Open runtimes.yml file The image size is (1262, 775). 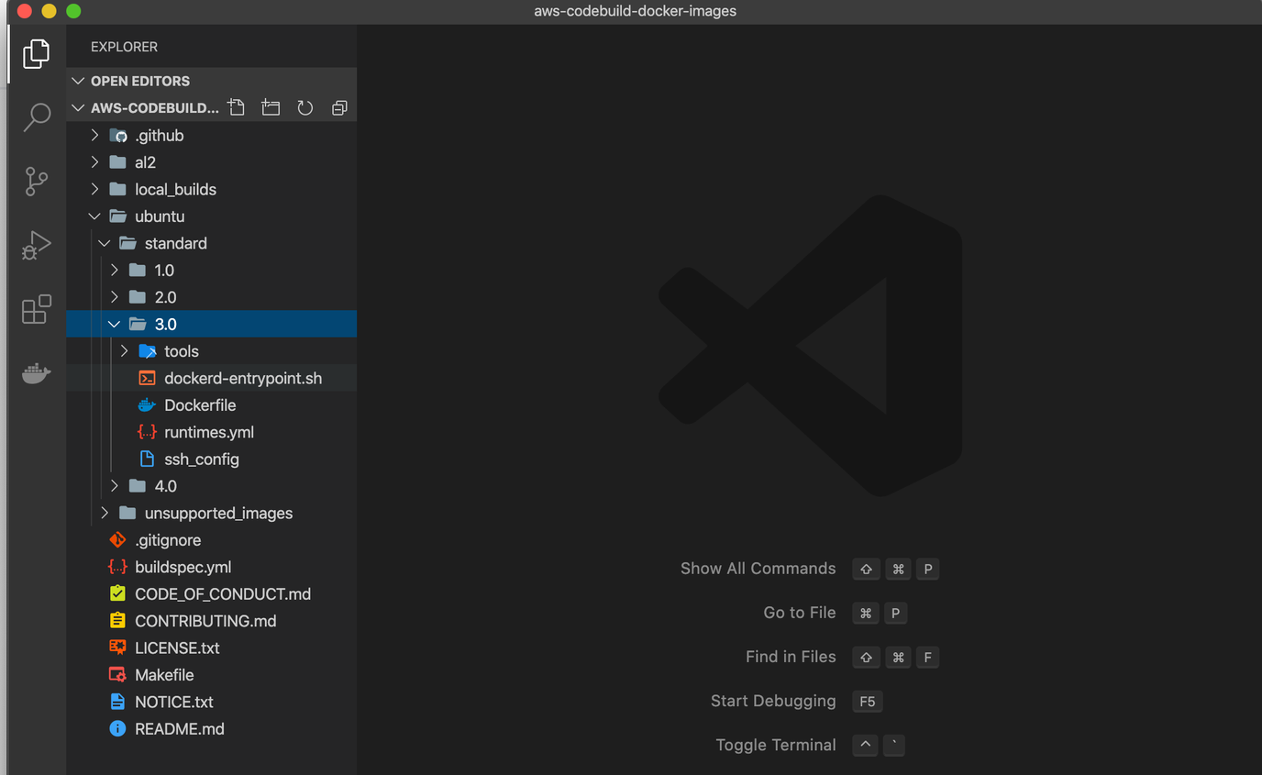click(211, 432)
